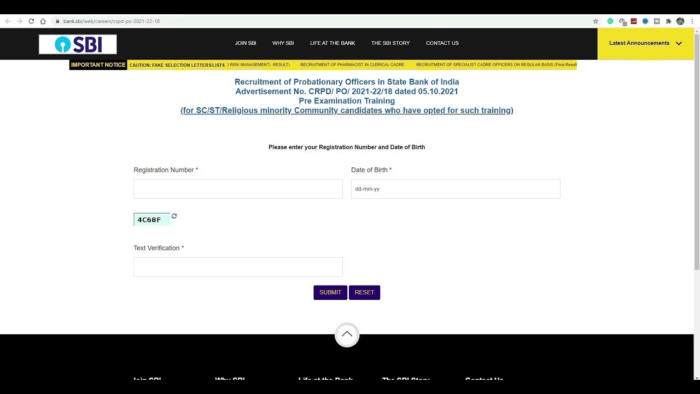Open the WHY SBI menu
The image size is (700, 394).
pyautogui.click(x=283, y=43)
